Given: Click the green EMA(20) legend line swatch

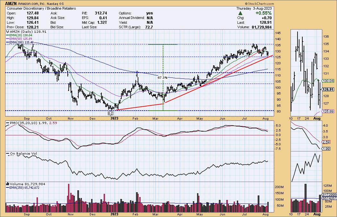Looking at the screenshot, I should [x=8, y=35].
